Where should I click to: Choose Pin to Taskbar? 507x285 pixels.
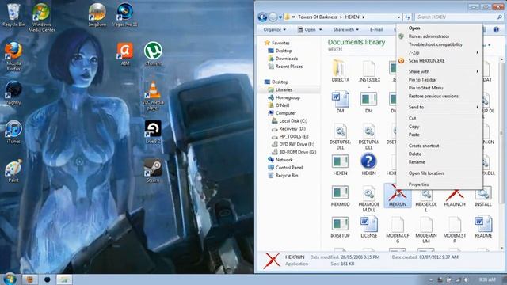click(440, 79)
